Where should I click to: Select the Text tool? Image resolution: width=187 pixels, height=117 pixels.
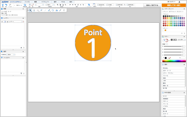pyautogui.click(x=34, y=10)
